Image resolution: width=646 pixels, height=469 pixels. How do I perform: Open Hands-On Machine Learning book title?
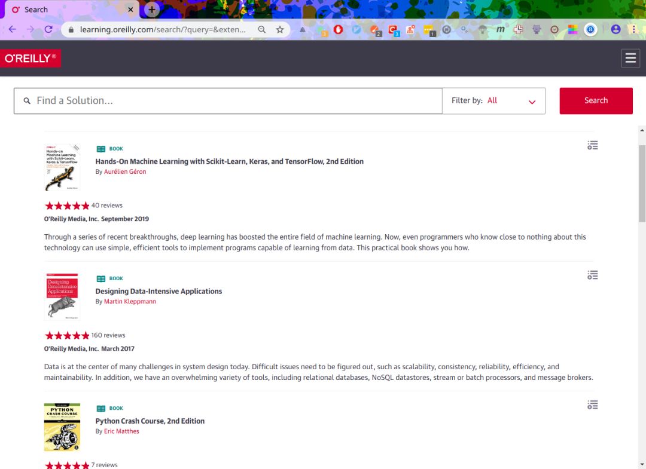(x=229, y=161)
